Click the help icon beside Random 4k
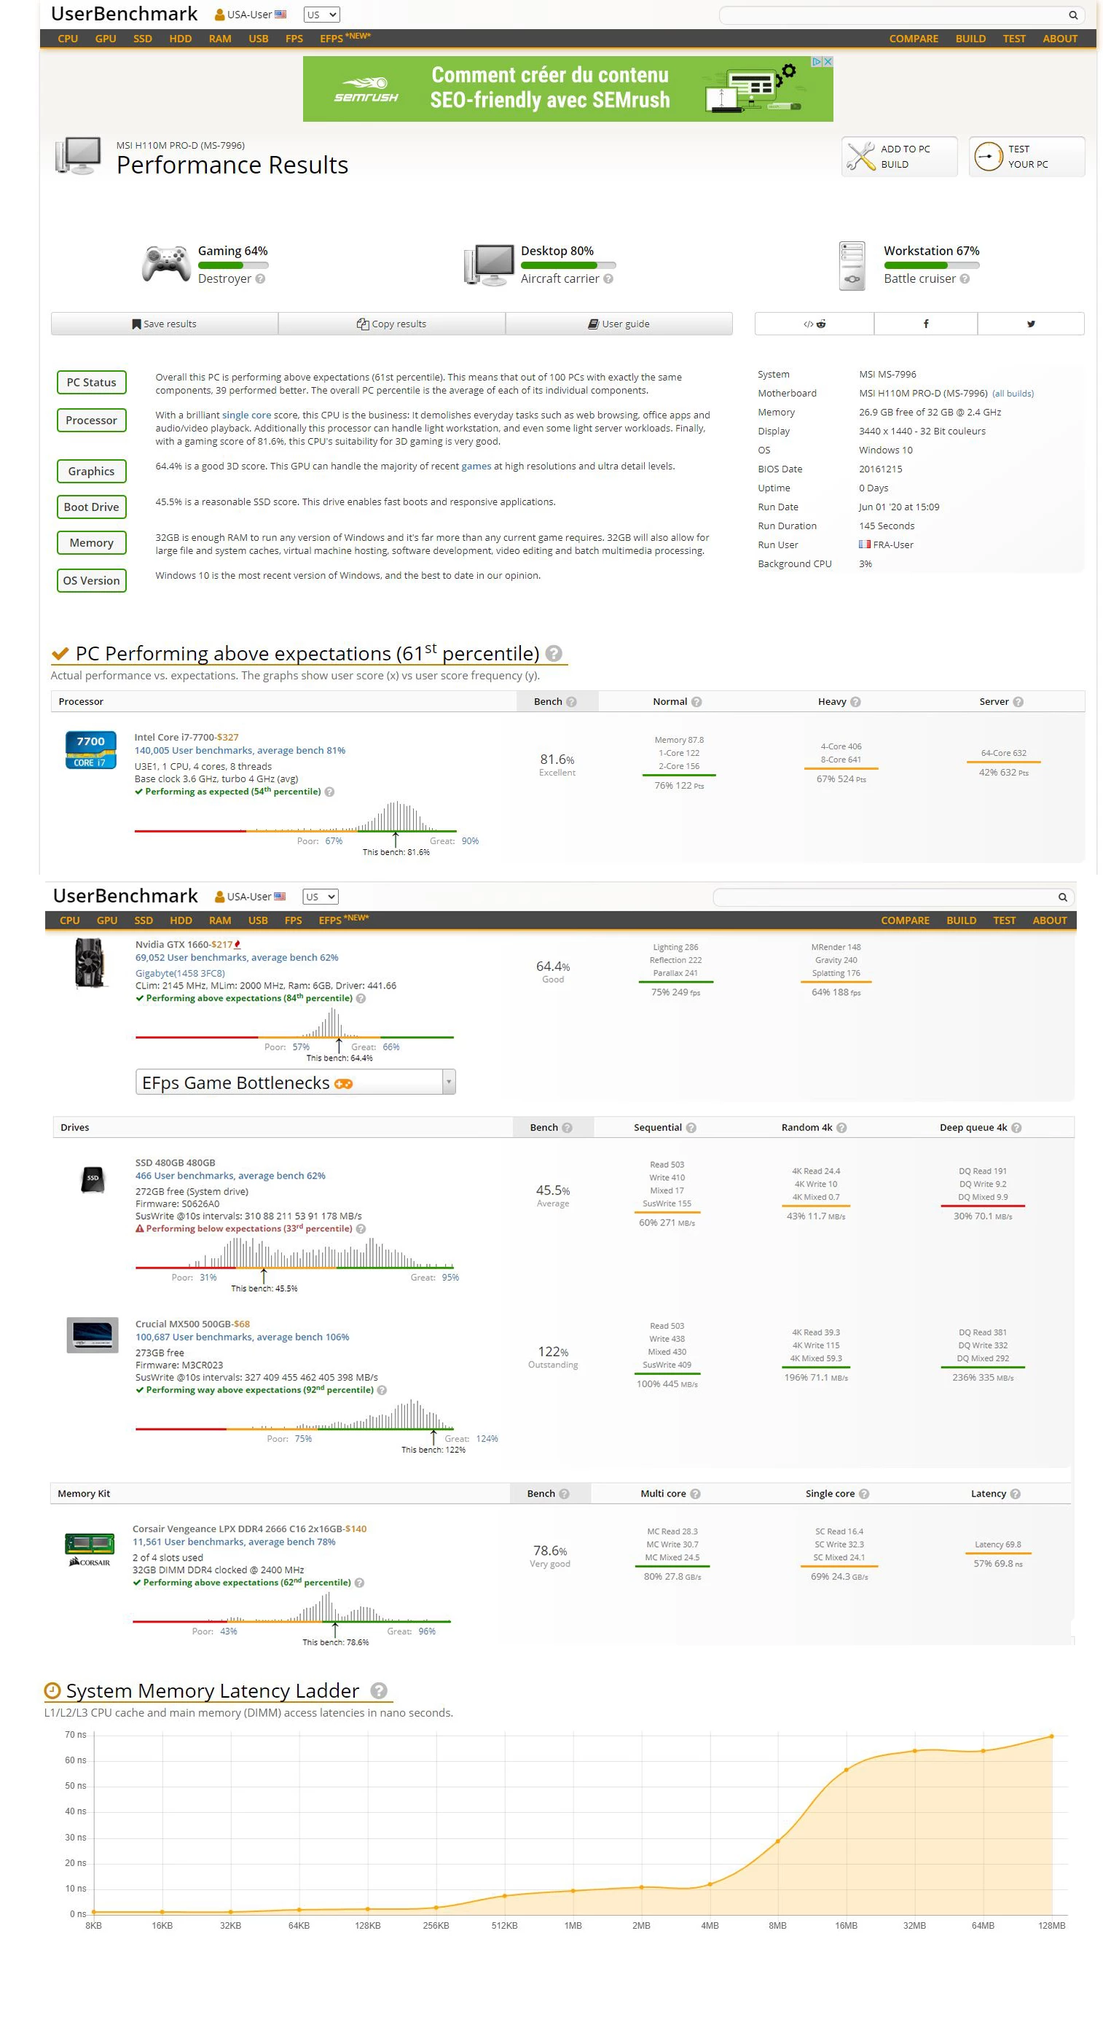Viewport: 1103px width, 2041px height. pyautogui.click(x=841, y=1128)
